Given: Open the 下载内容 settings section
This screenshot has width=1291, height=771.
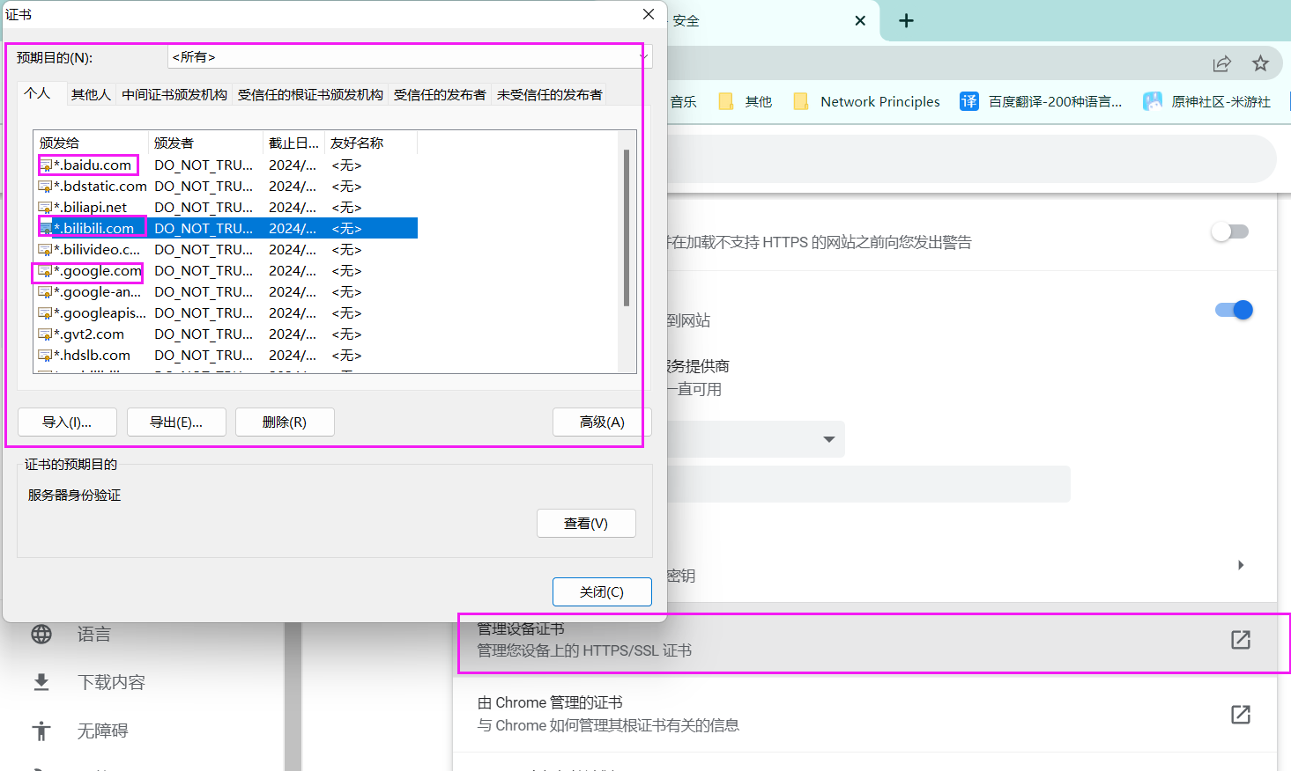Looking at the screenshot, I should click(111, 682).
